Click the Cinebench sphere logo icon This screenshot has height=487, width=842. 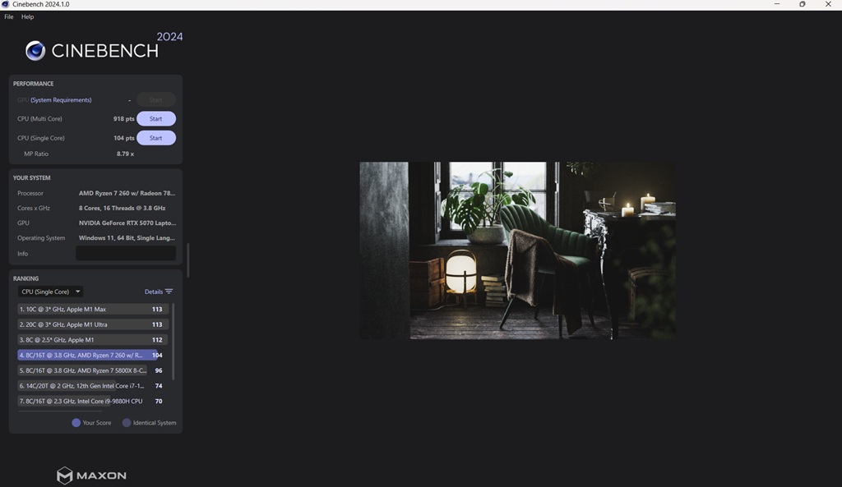click(x=35, y=51)
